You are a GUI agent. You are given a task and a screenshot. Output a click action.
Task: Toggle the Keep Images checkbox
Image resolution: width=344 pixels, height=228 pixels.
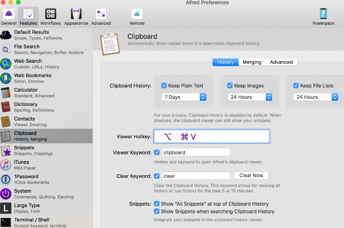[x=230, y=85]
